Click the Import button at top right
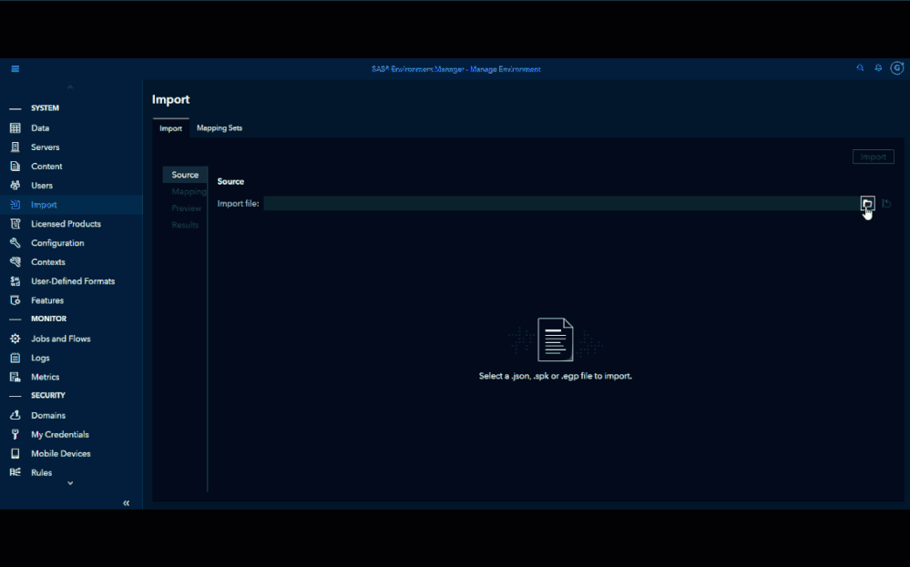The width and height of the screenshot is (910, 567). tap(873, 157)
